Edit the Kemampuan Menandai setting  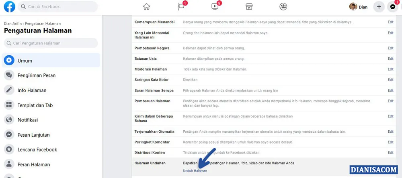(x=390, y=22)
